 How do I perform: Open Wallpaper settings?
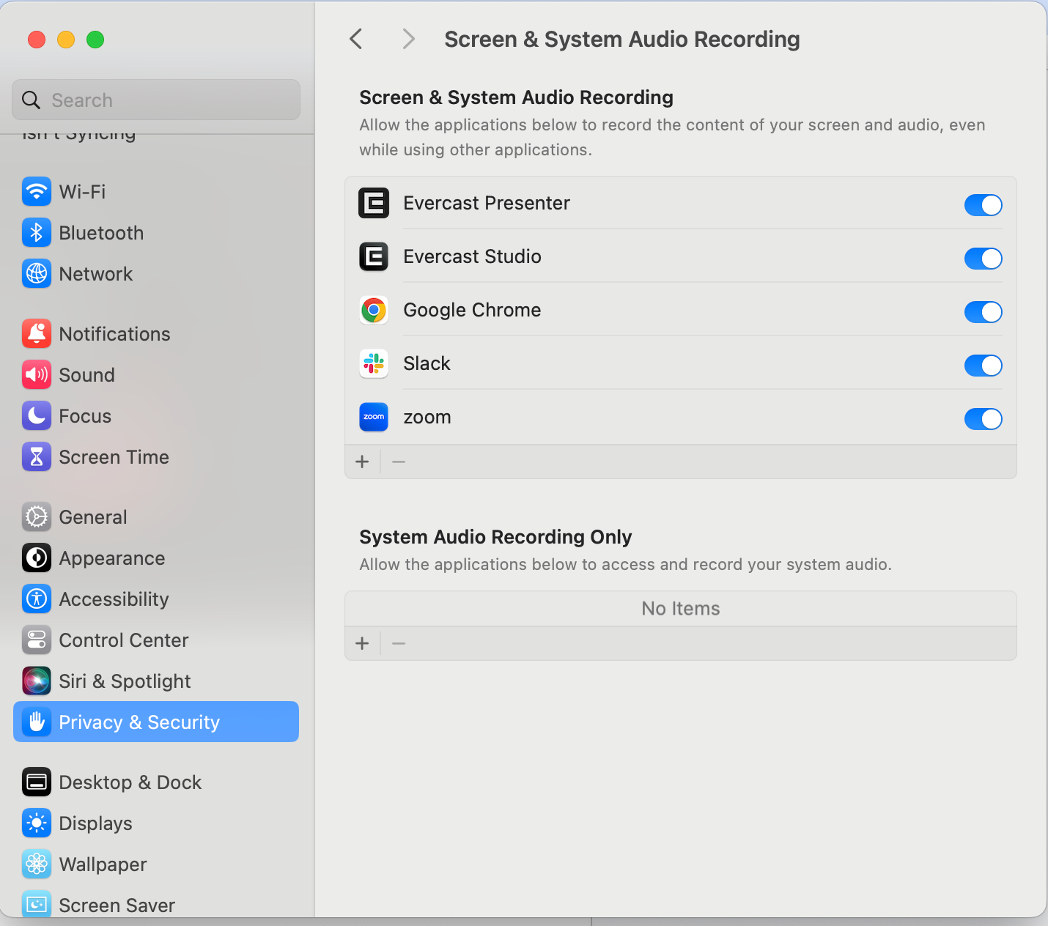[156, 864]
